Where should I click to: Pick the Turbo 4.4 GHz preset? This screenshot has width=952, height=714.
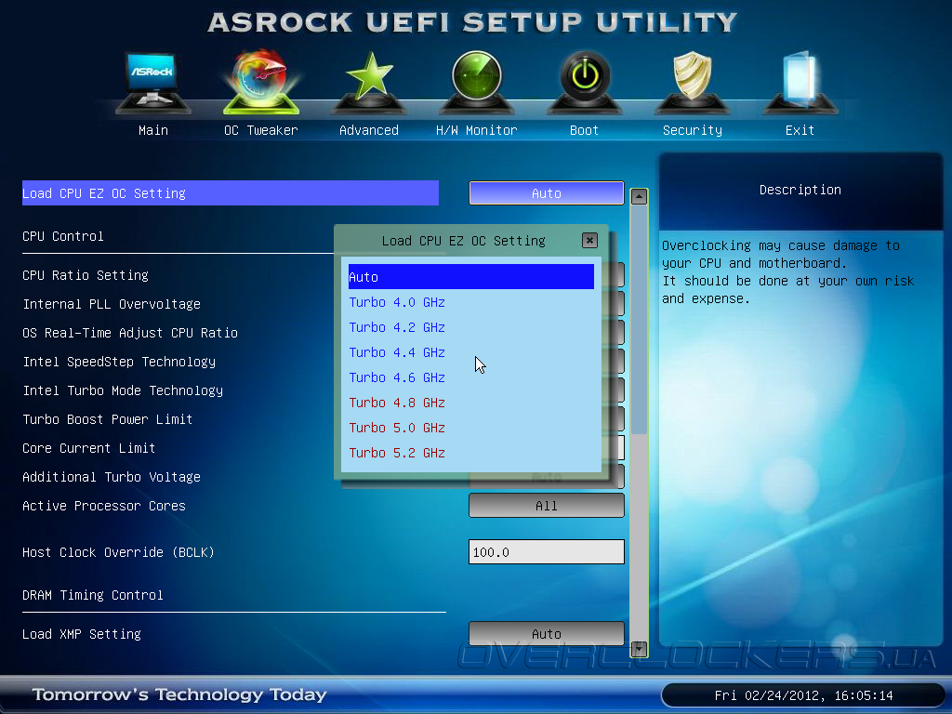397,352
